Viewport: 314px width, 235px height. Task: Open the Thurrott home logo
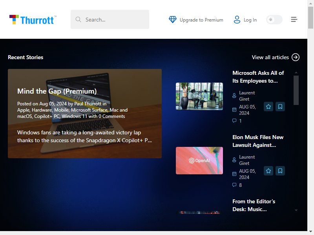[x=33, y=20]
